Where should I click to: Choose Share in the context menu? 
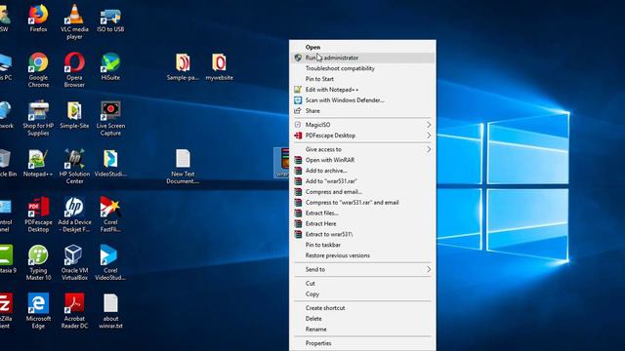coord(362,110)
